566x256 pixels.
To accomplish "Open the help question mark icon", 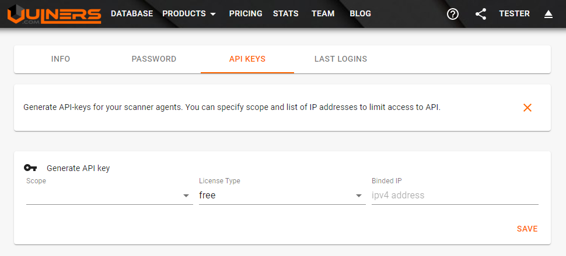I will pyautogui.click(x=453, y=14).
